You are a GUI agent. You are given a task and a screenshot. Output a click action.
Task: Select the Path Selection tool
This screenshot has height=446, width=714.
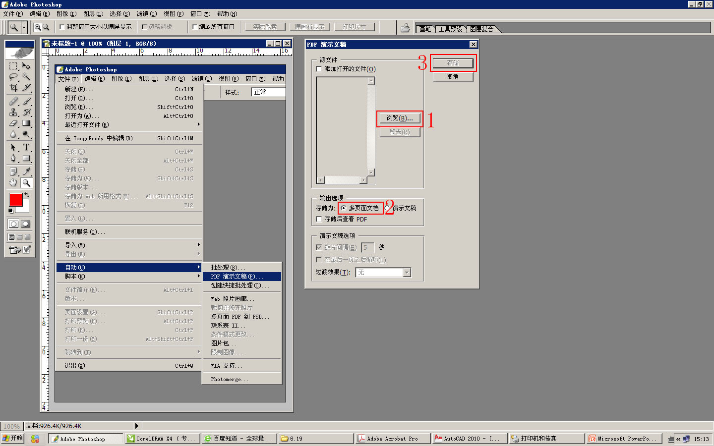point(13,147)
